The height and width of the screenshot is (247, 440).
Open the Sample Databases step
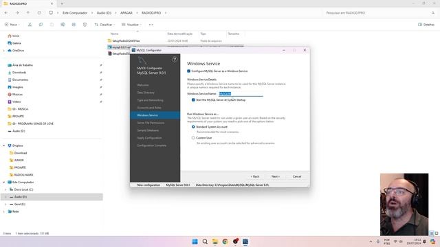click(148, 130)
